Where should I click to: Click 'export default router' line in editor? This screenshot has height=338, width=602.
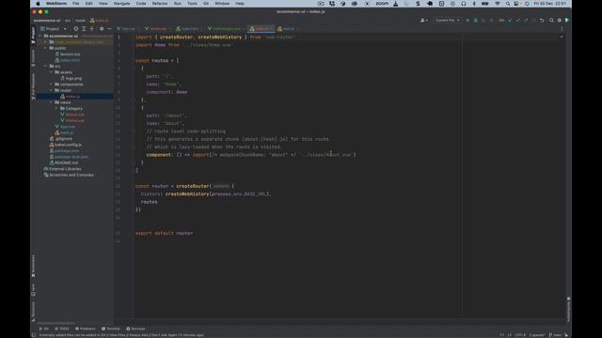click(x=165, y=233)
